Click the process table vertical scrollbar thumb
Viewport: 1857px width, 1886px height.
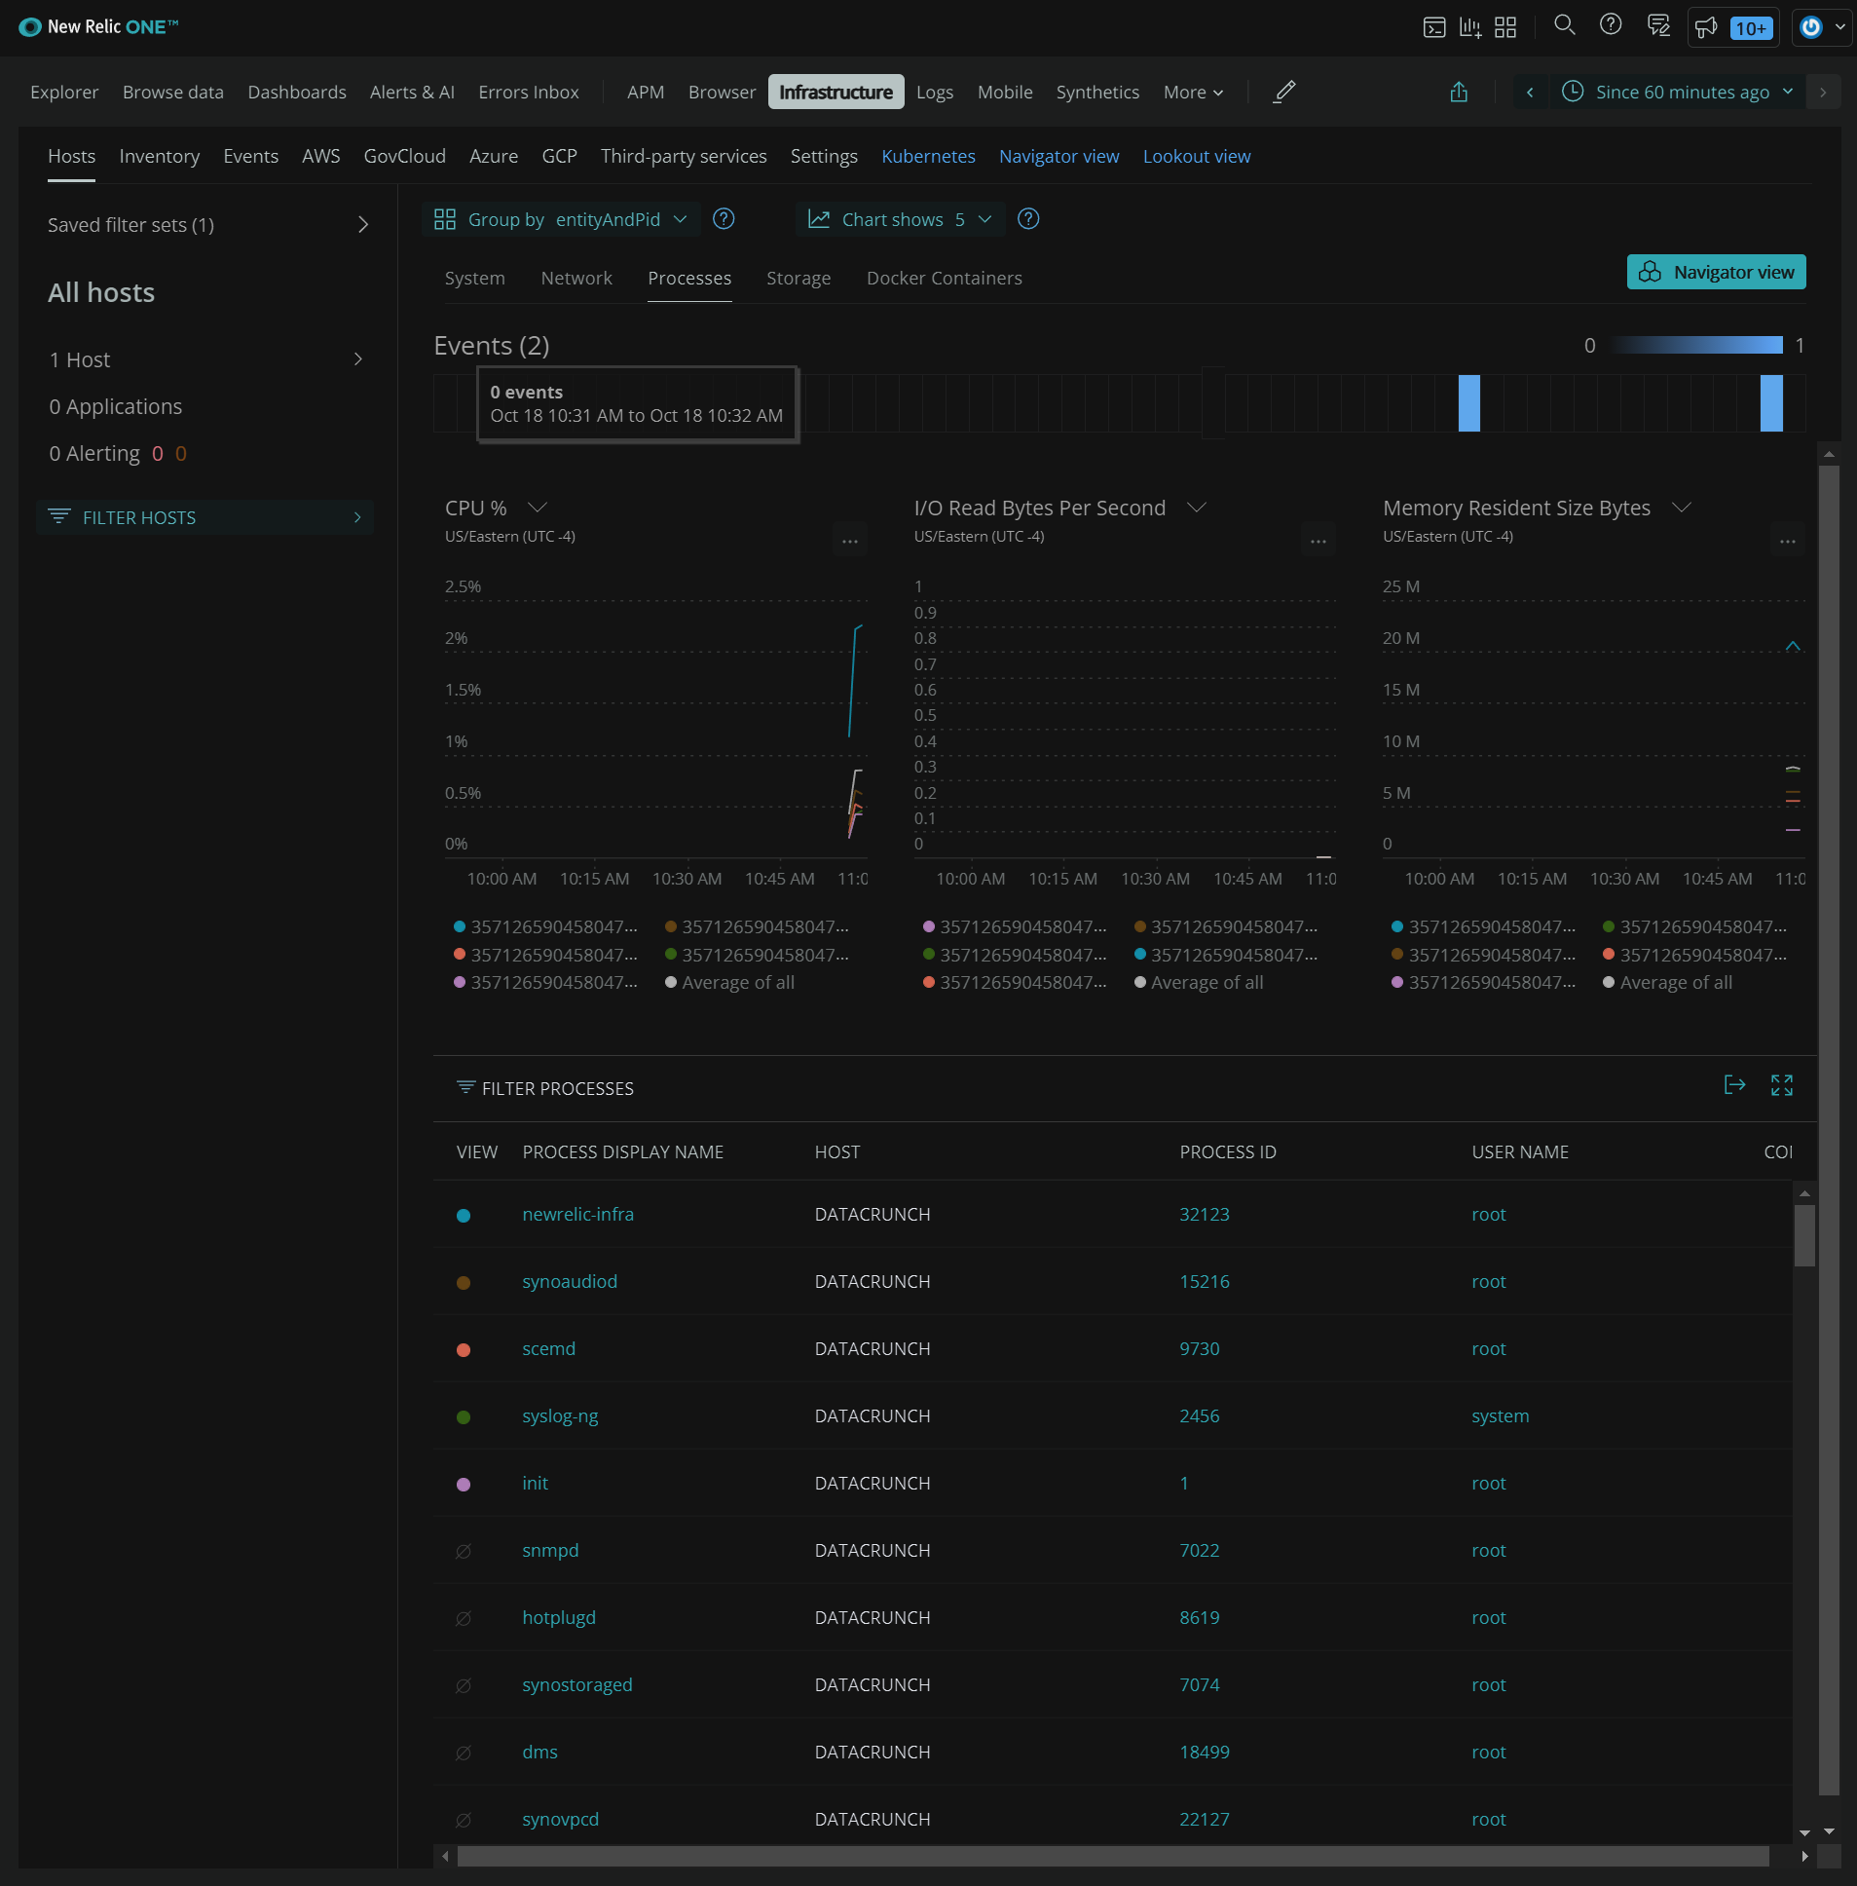coord(1803,1235)
